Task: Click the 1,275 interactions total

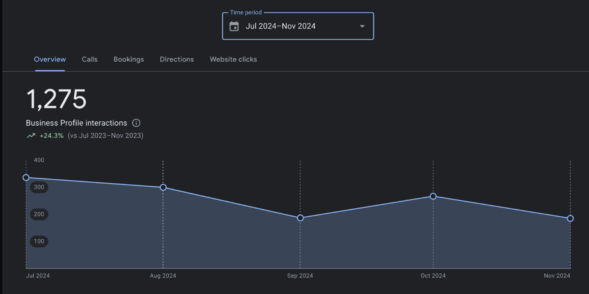Action: click(x=56, y=98)
